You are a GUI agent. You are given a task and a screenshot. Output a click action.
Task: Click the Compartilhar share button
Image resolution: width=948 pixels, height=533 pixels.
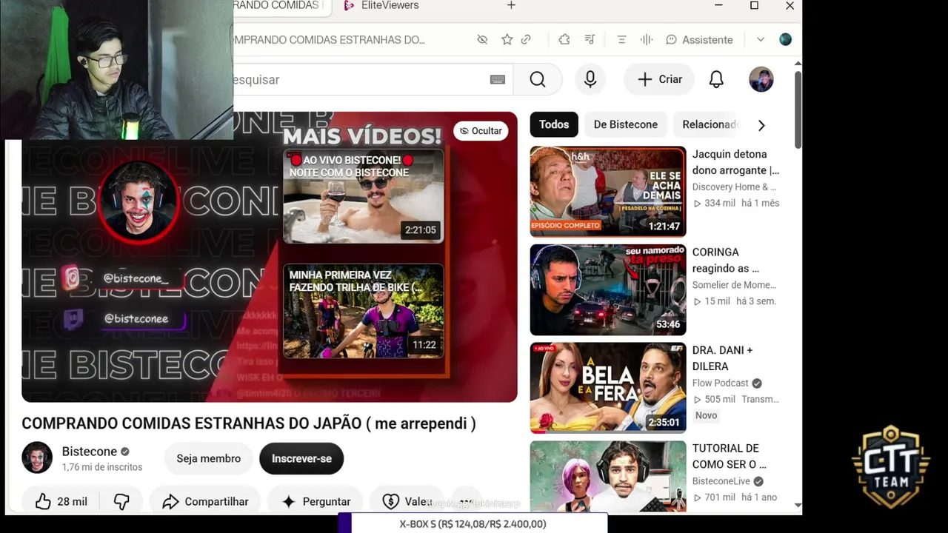[x=205, y=502]
